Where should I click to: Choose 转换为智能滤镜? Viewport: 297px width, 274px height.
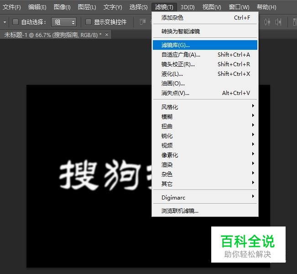point(205,32)
